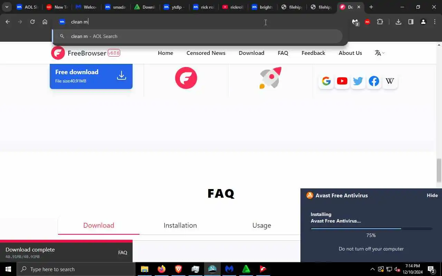The height and width of the screenshot is (276, 442).
Task: Toggle the browser side panel
Action: pos(411,22)
